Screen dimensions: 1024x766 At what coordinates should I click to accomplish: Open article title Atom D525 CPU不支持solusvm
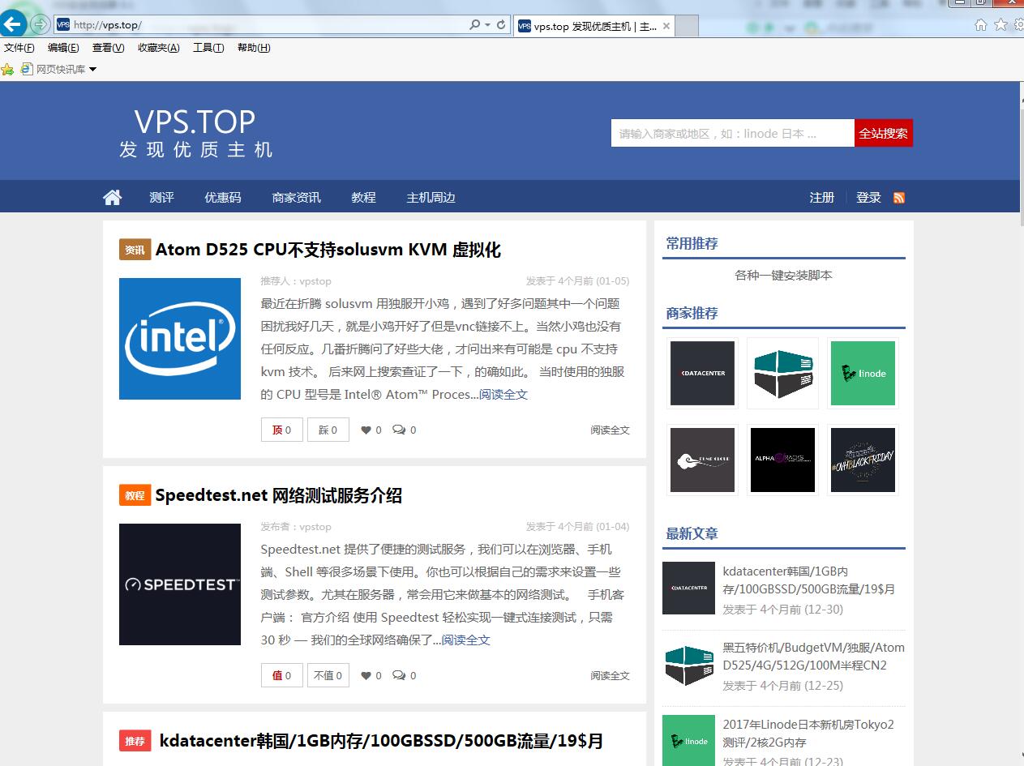coord(328,250)
